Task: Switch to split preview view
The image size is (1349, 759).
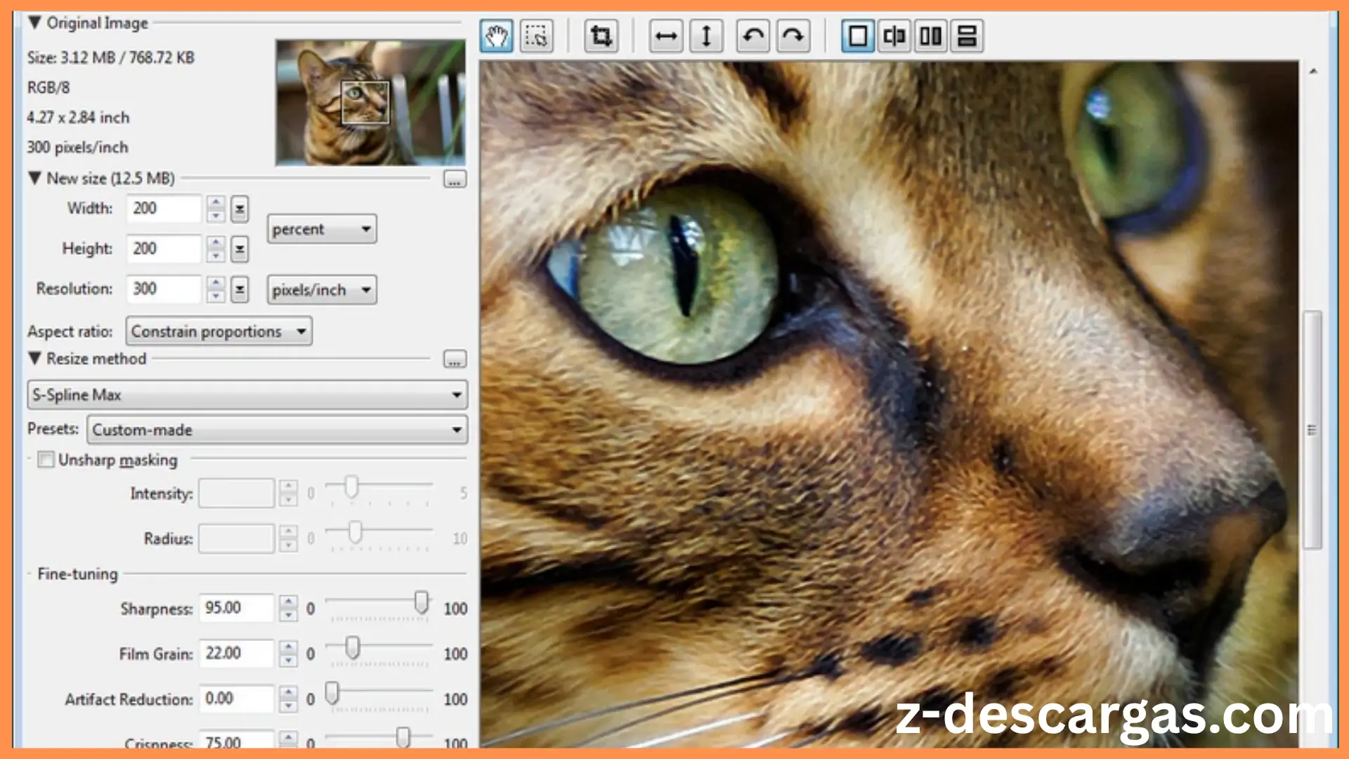Action: click(x=894, y=36)
